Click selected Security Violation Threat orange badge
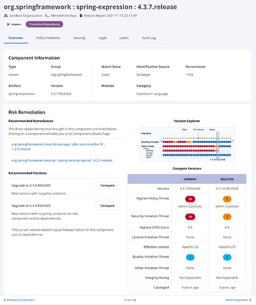The height and width of the screenshot is (305, 256). click(x=227, y=217)
